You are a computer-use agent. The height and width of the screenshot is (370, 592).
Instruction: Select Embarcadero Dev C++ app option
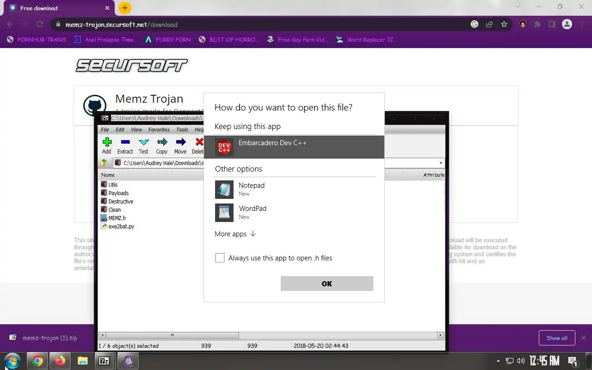click(294, 147)
